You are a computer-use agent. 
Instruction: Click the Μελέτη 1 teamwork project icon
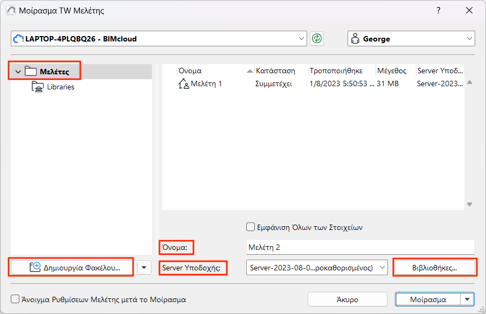click(x=184, y=83)
